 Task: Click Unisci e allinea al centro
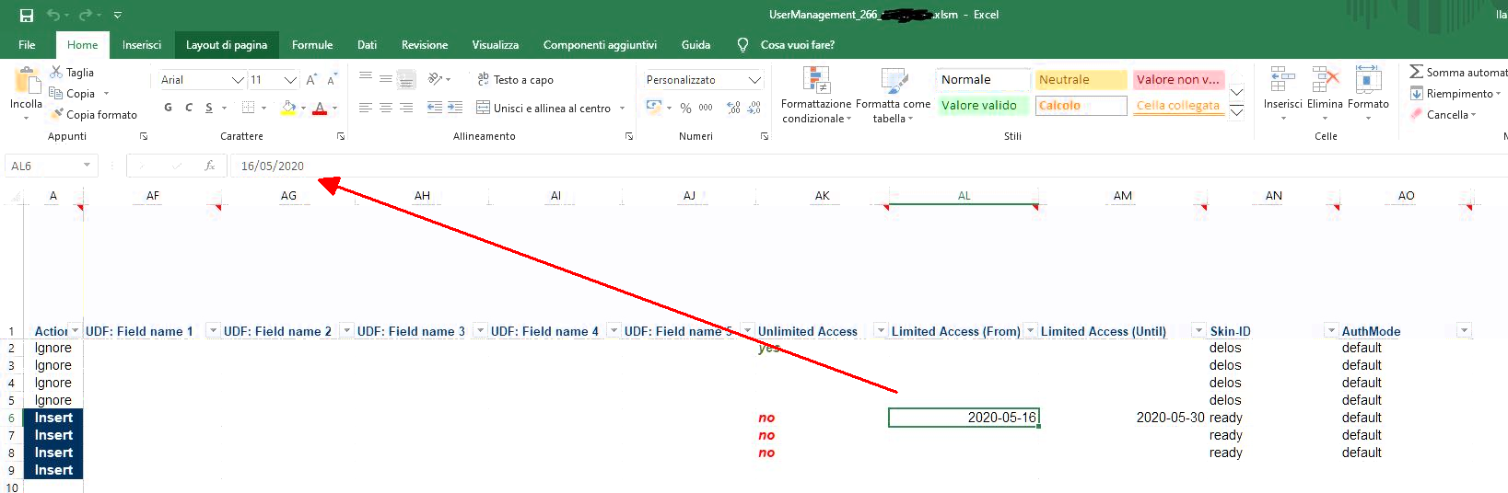(x=544, y=108)
